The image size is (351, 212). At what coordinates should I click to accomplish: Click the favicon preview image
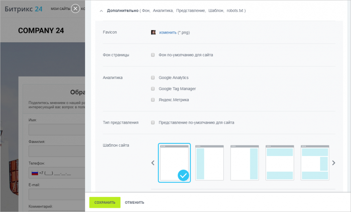pos(153,32)
